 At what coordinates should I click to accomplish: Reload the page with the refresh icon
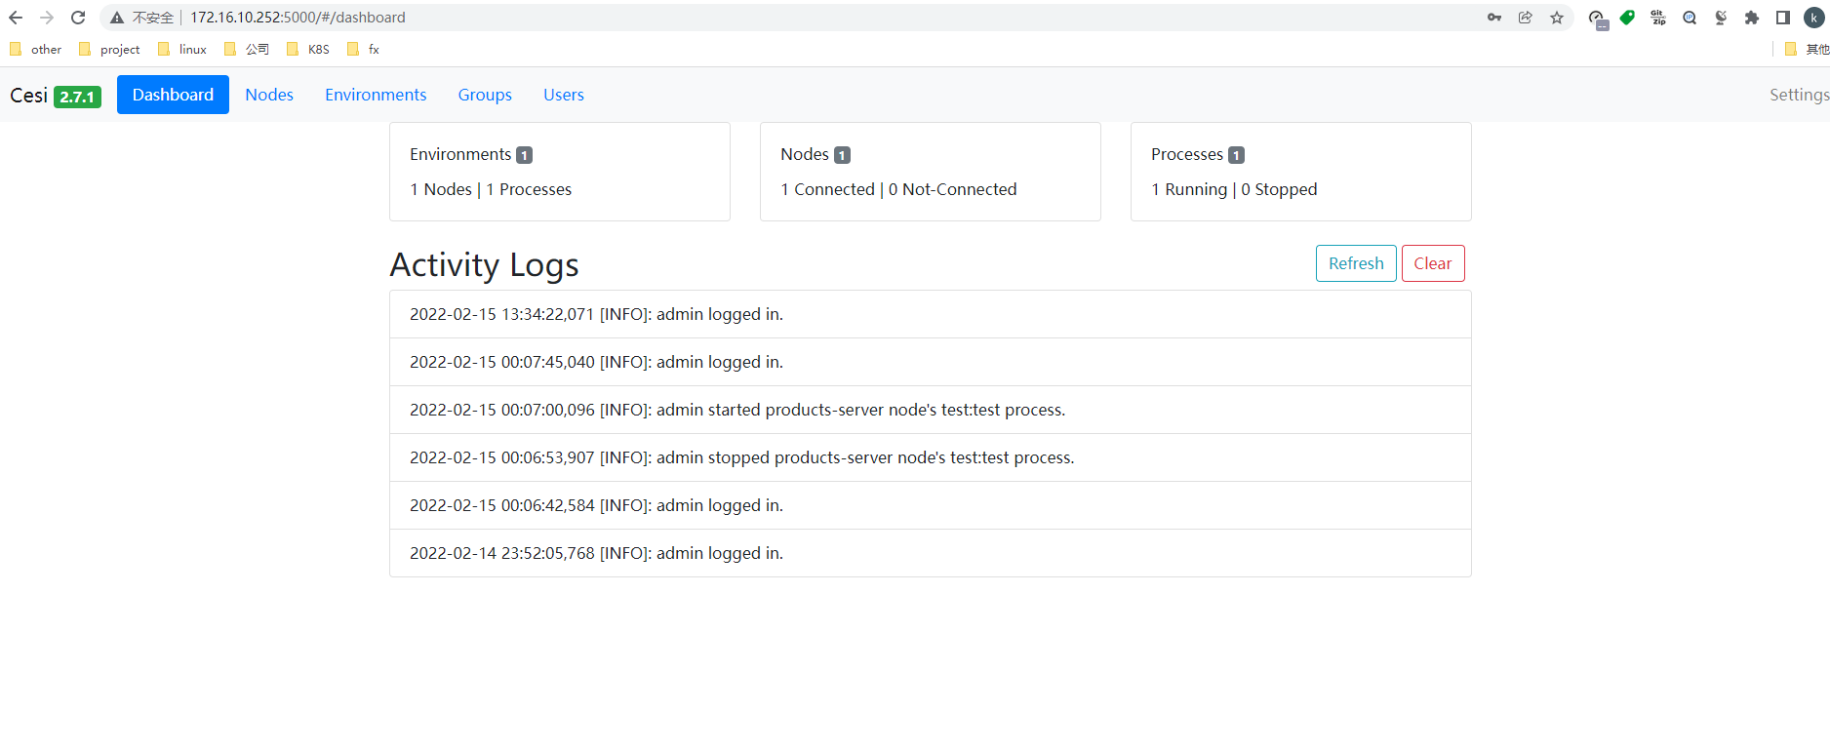[78, 18]
